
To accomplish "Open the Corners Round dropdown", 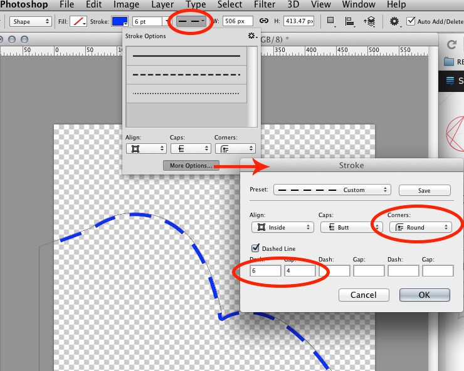I will click(421, 227).
